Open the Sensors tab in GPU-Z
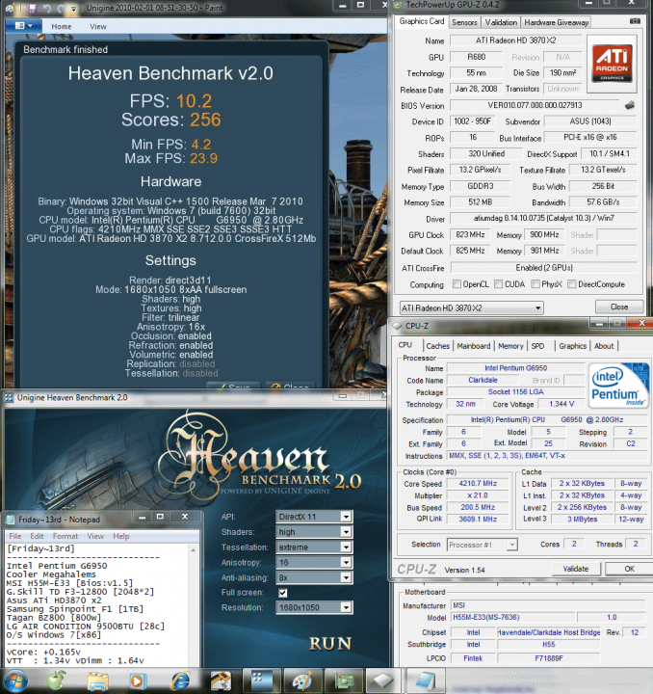This screenshot has height=694, width=653. pos(464,22)
